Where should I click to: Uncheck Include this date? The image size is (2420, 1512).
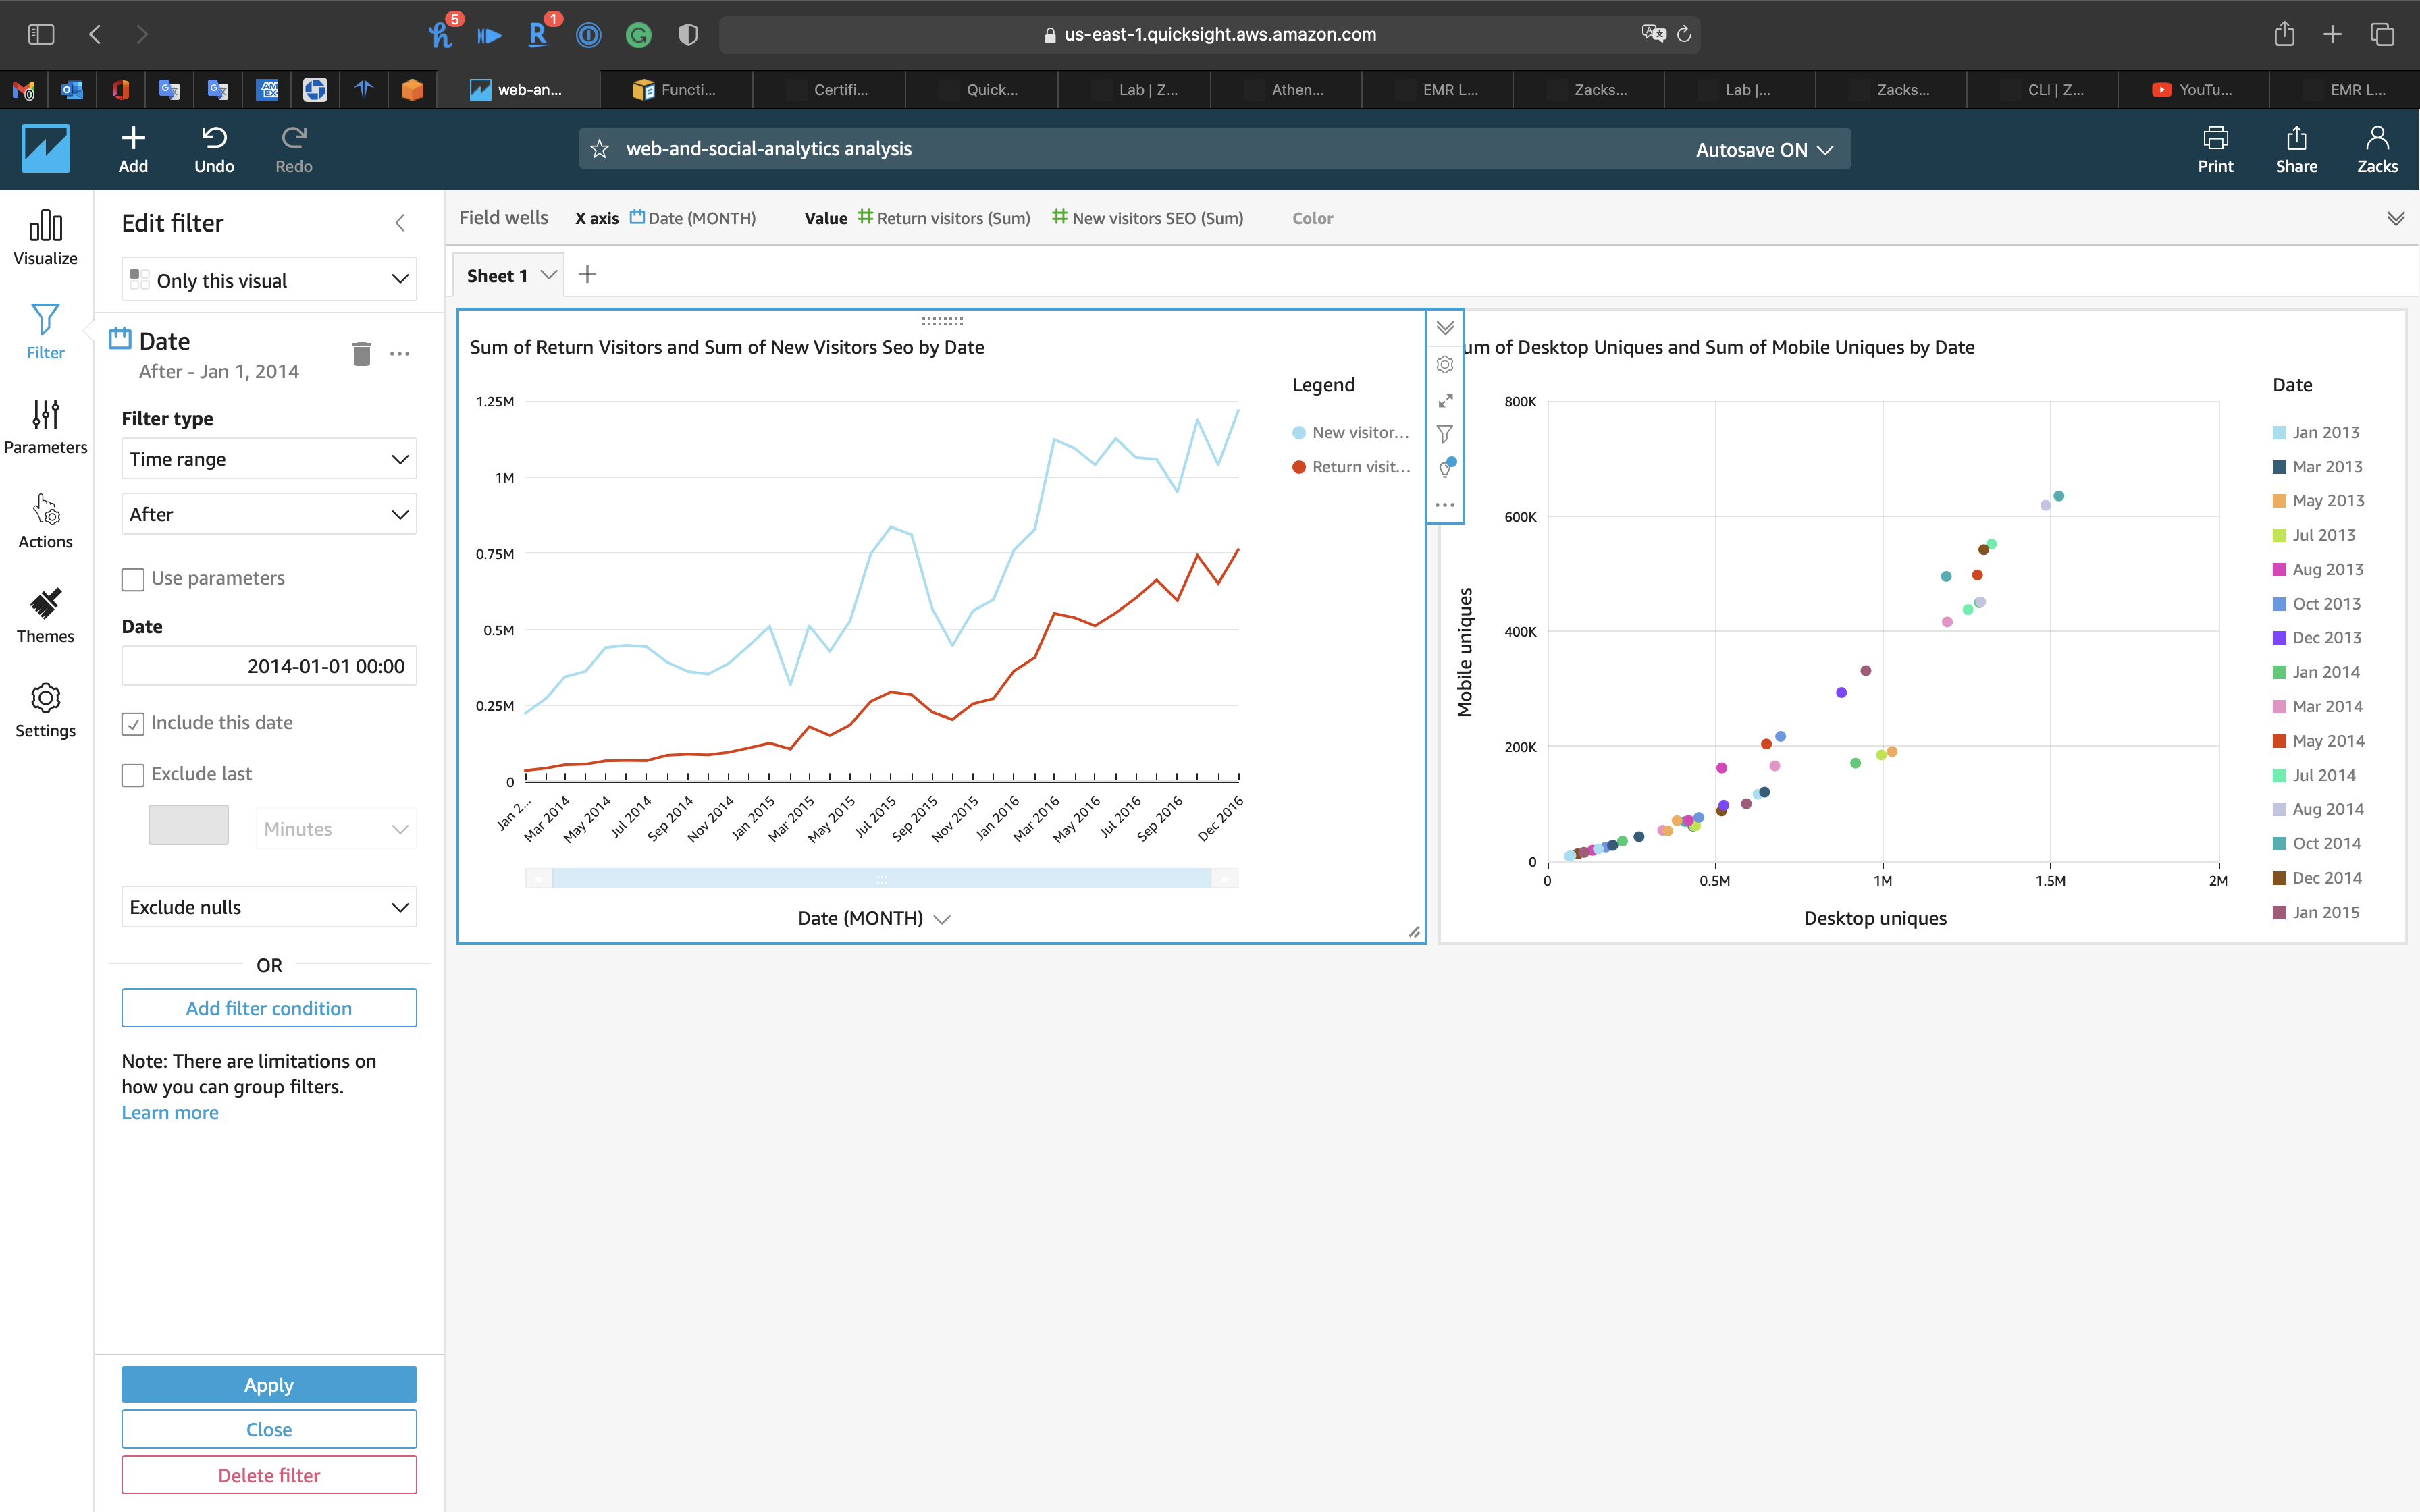[133, 724]
